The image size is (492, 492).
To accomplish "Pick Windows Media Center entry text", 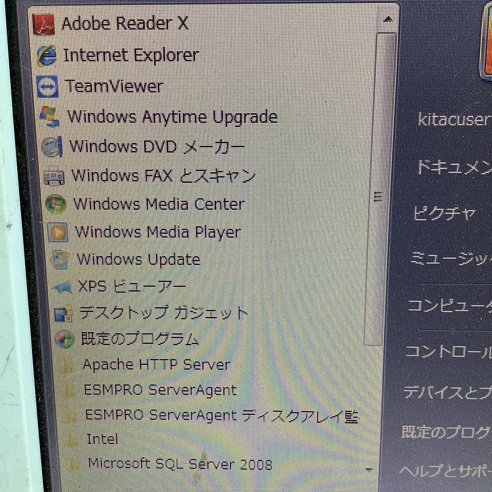I will pyautogui.click(x=159, y=204).
